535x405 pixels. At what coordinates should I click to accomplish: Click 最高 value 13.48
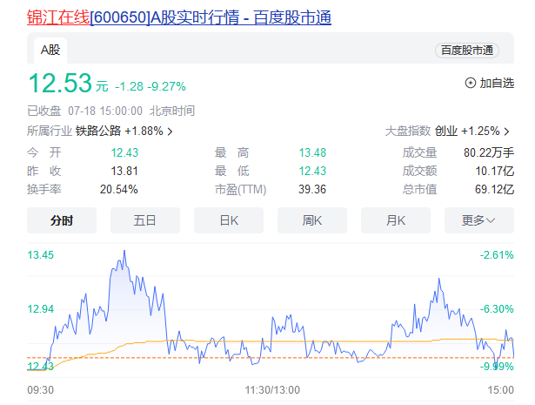click(x=312, y=152)
